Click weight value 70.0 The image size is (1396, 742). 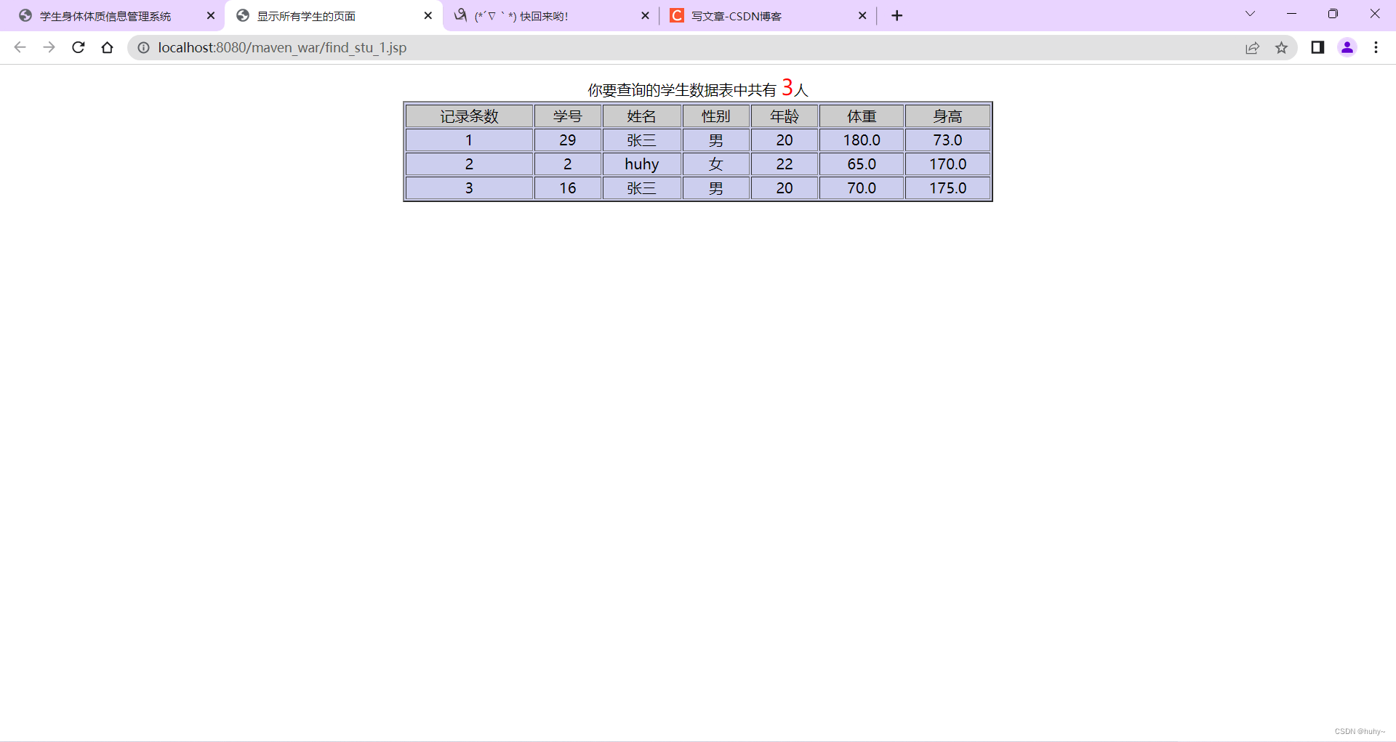coord(862,188)
